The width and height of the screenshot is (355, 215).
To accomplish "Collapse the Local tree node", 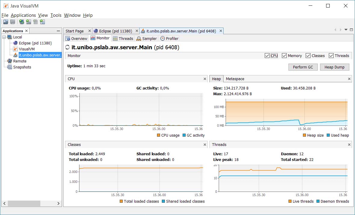I will pos(4,37).
